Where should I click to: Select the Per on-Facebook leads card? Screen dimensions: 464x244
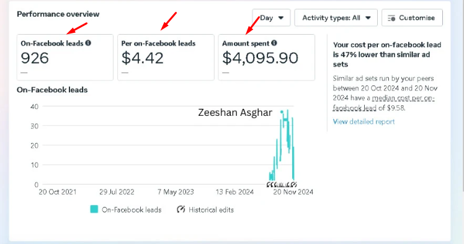[x=166, y=58]
